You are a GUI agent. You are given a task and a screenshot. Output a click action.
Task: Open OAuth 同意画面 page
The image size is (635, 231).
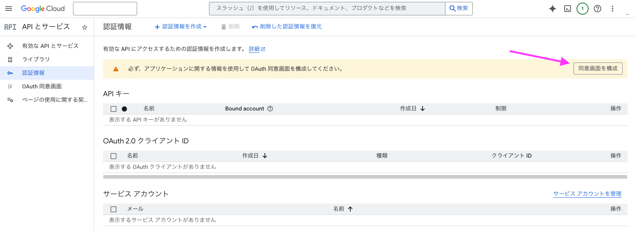[42, 86]
